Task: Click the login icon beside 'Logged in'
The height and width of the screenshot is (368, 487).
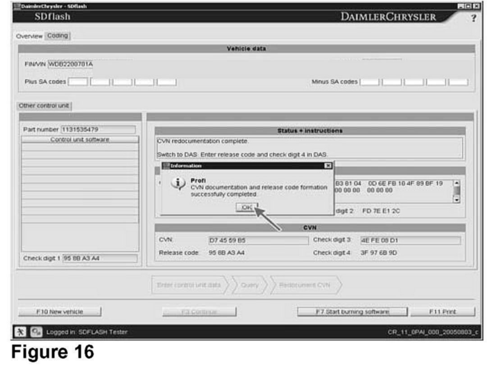Action: (x=34, y=332)
